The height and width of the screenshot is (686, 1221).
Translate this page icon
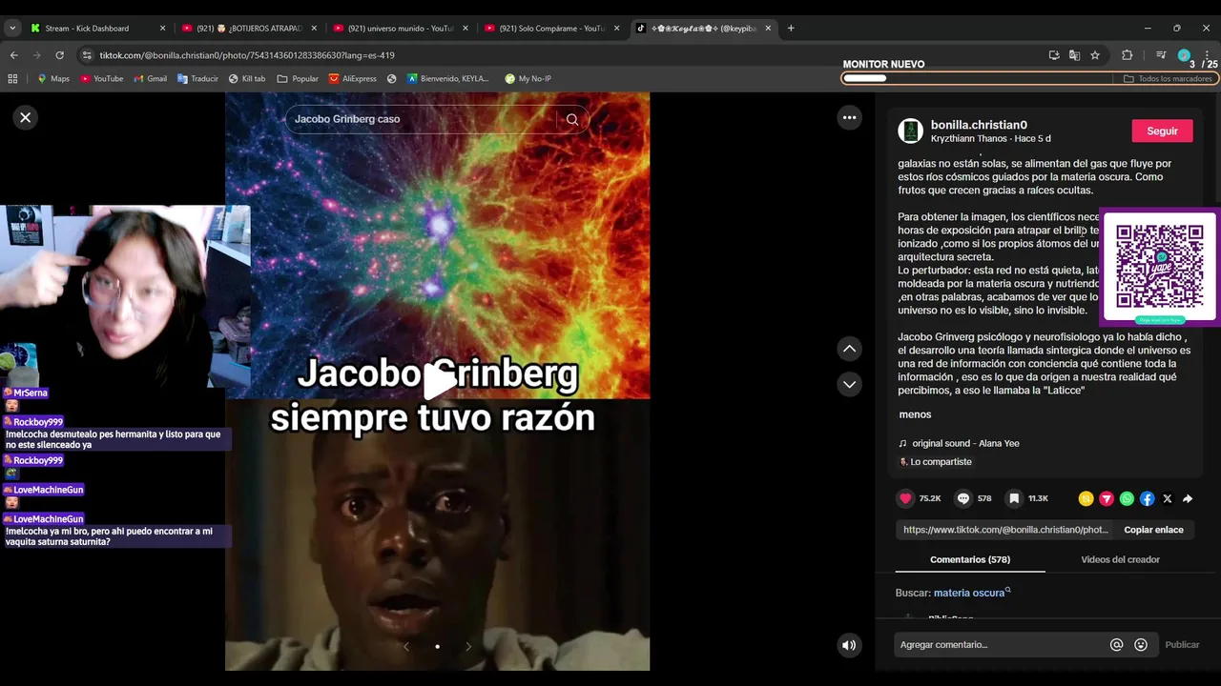pyautogui.click(x=1074, y=55)
